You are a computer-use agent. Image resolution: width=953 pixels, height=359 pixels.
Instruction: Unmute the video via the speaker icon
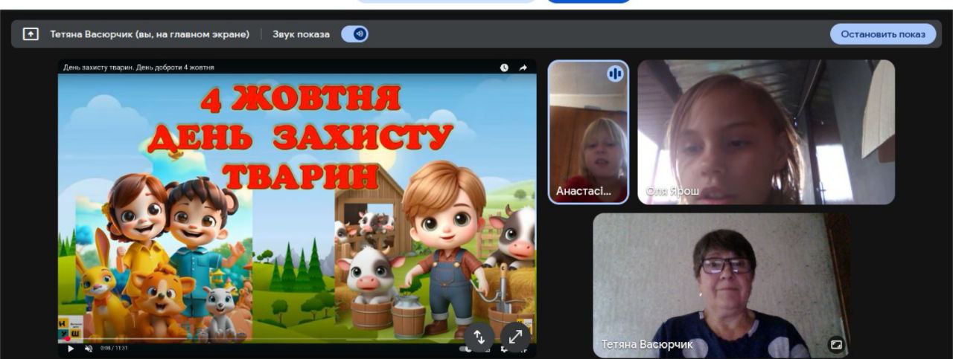point(89,348)
